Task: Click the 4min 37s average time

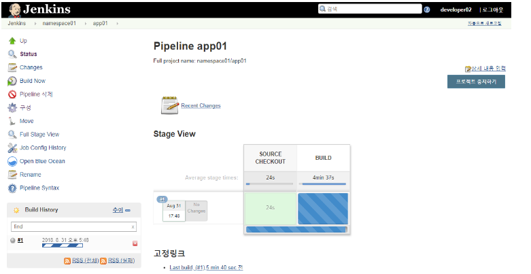Action: click(x=323, y=177)
